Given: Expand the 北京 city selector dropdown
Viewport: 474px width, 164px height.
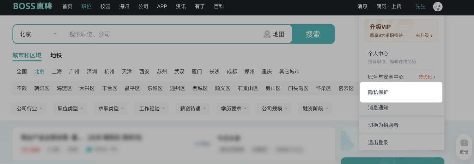Looking at the screenshot, I should 38,34.
